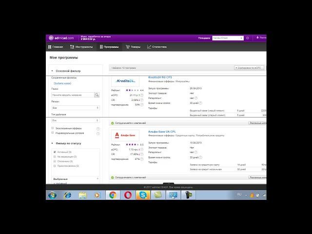
Task: Open the Windows Start menu
Action: (53, 195)
